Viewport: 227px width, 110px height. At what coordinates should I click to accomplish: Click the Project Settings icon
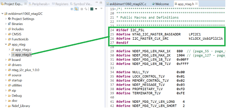9,19
